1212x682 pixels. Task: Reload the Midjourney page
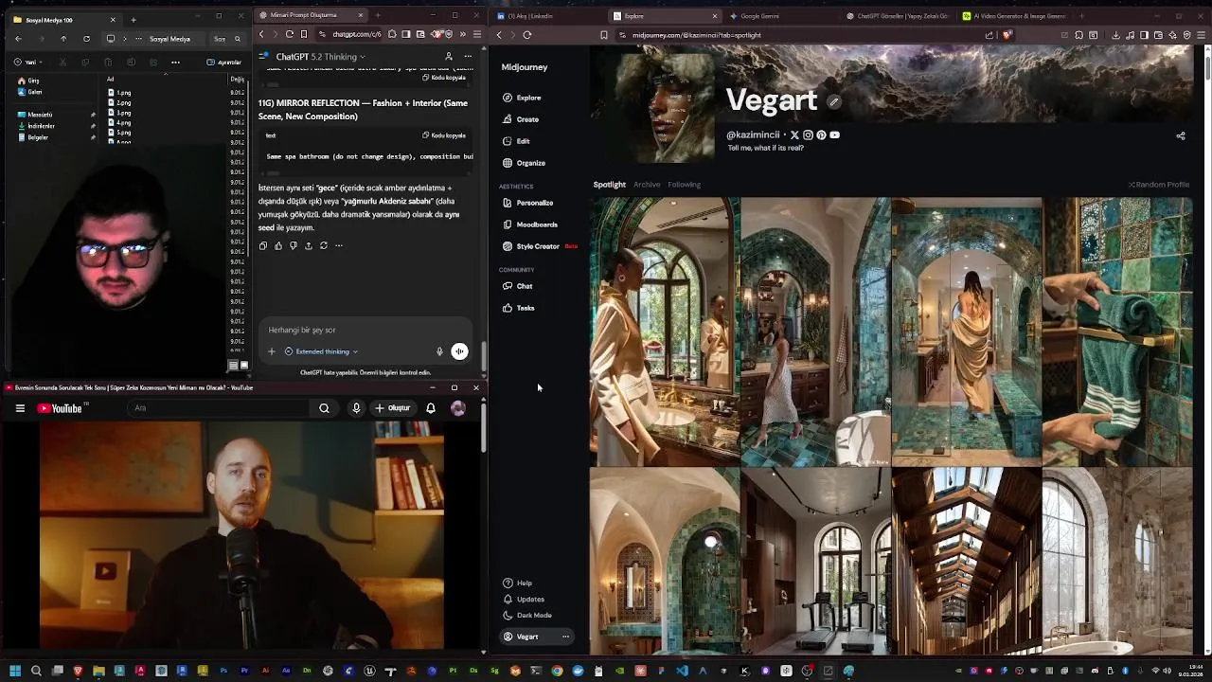coord(527,35)
